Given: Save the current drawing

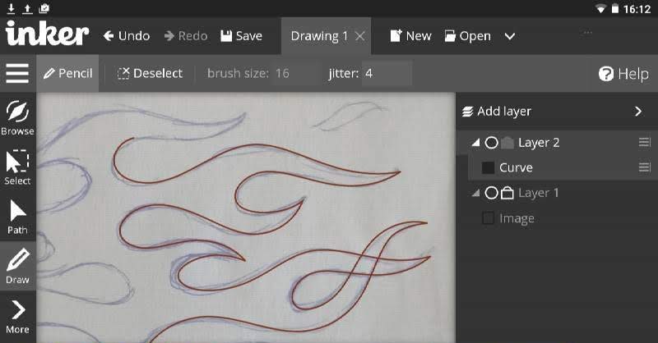Looking at the screenshot, I should pyautogui.click(x=241, y=36).
